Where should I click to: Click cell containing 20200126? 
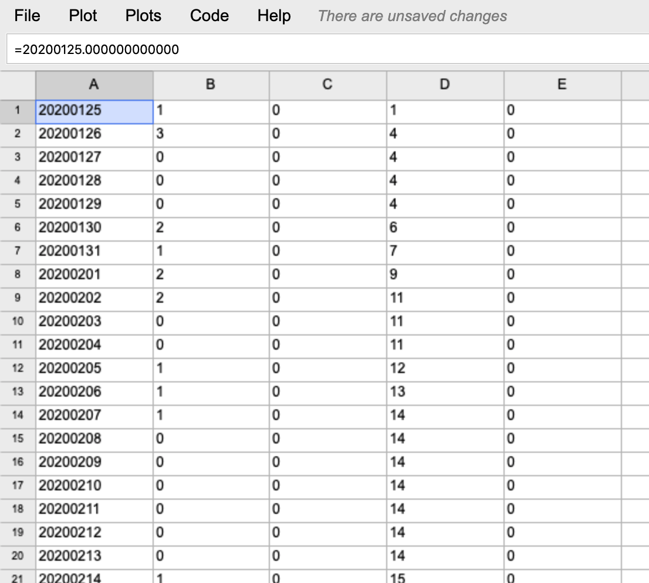pyautogui.click(x=94, y=135)
